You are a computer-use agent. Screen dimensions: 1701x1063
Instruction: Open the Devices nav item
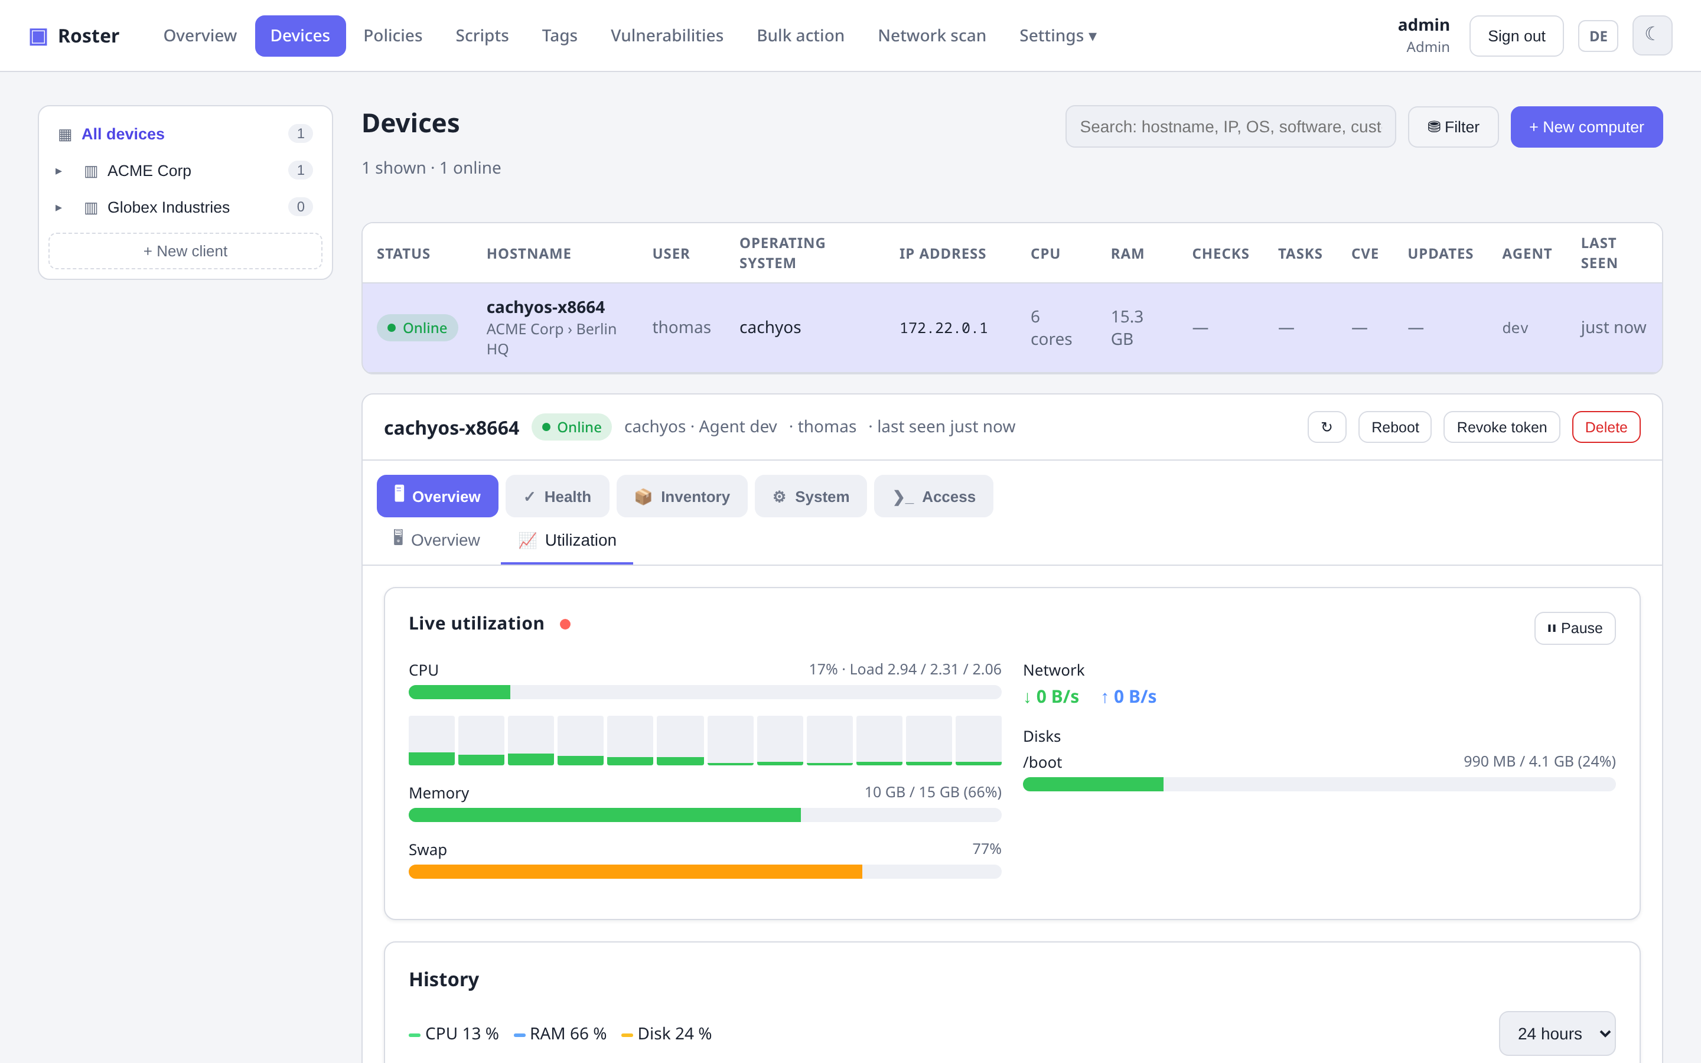click(x=300, y=36)
